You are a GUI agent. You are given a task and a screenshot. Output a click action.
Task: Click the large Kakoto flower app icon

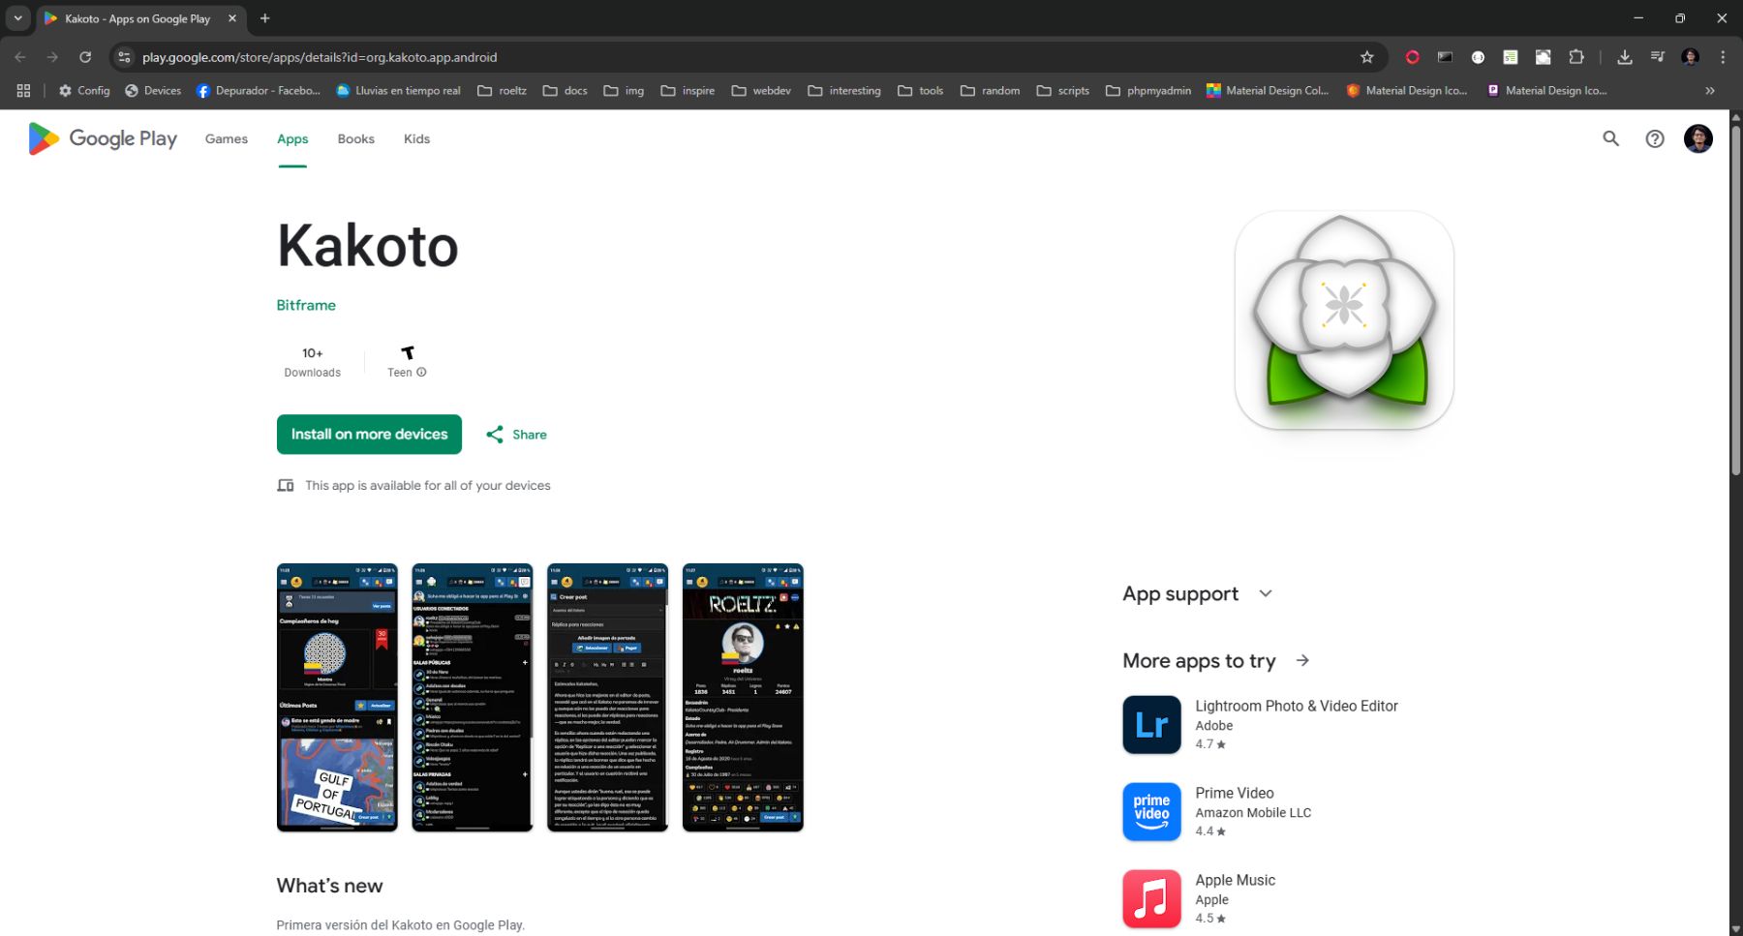[x=1344, y=320]
